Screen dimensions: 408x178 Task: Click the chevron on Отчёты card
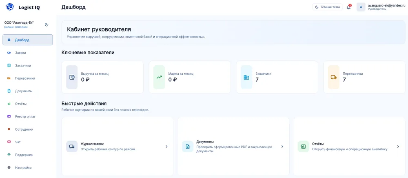point(398,147)
